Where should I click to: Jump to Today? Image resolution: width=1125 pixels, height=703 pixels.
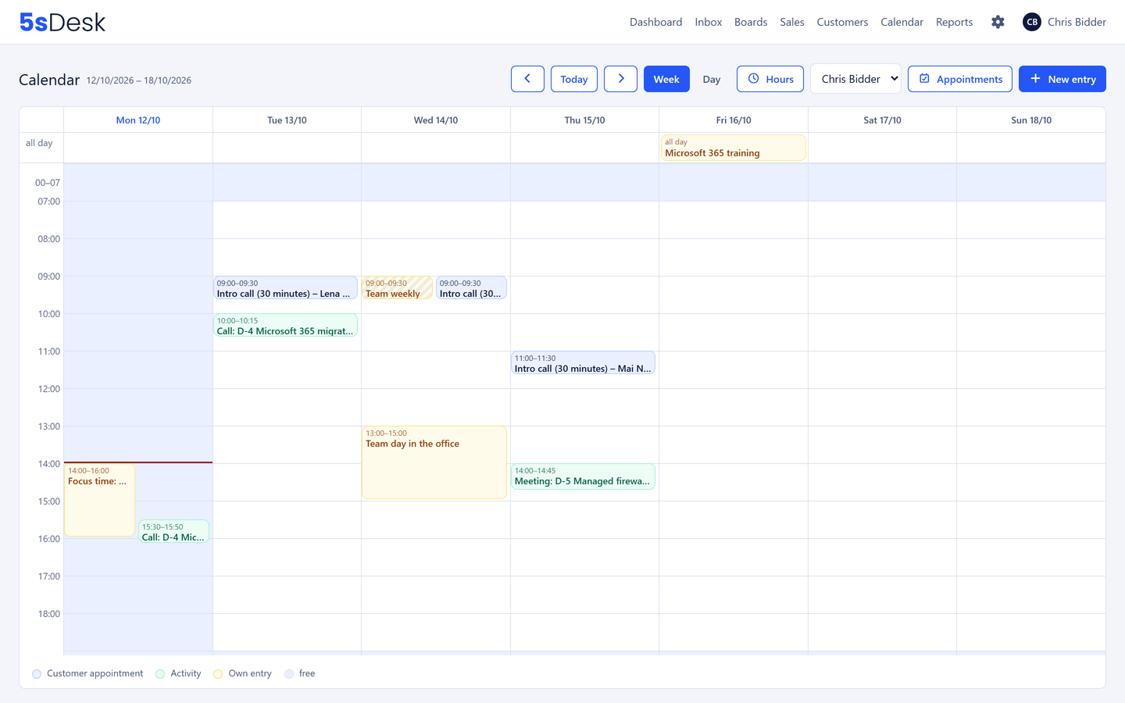click(574, 79)
